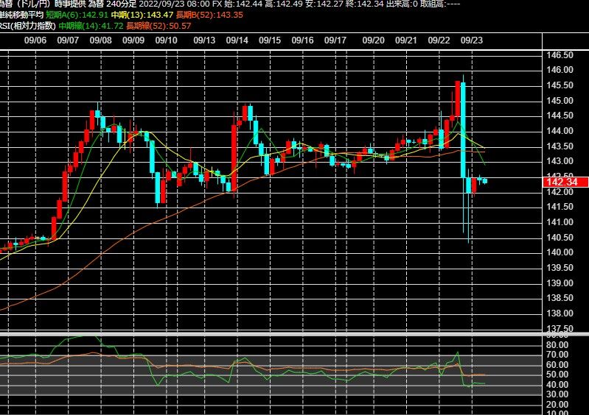Click the low price 安:142.27 value

(324, 4)
